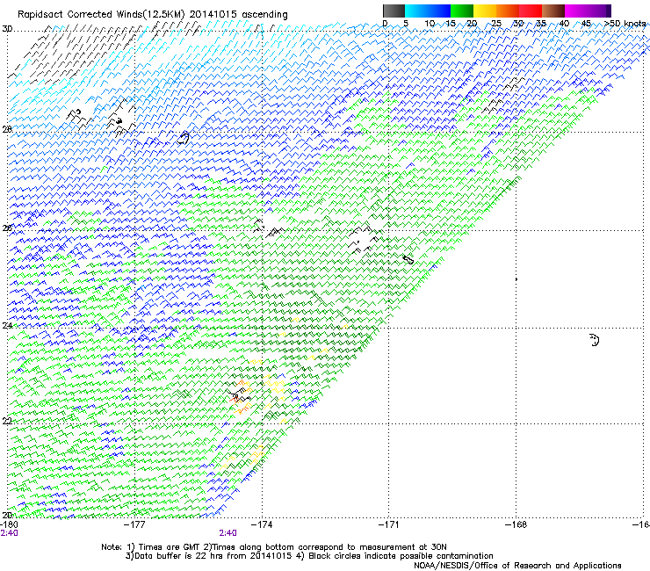Click the island outline east of -168 near 24N
The width and height of the screenshot is (650, 571).
(595, 340)
